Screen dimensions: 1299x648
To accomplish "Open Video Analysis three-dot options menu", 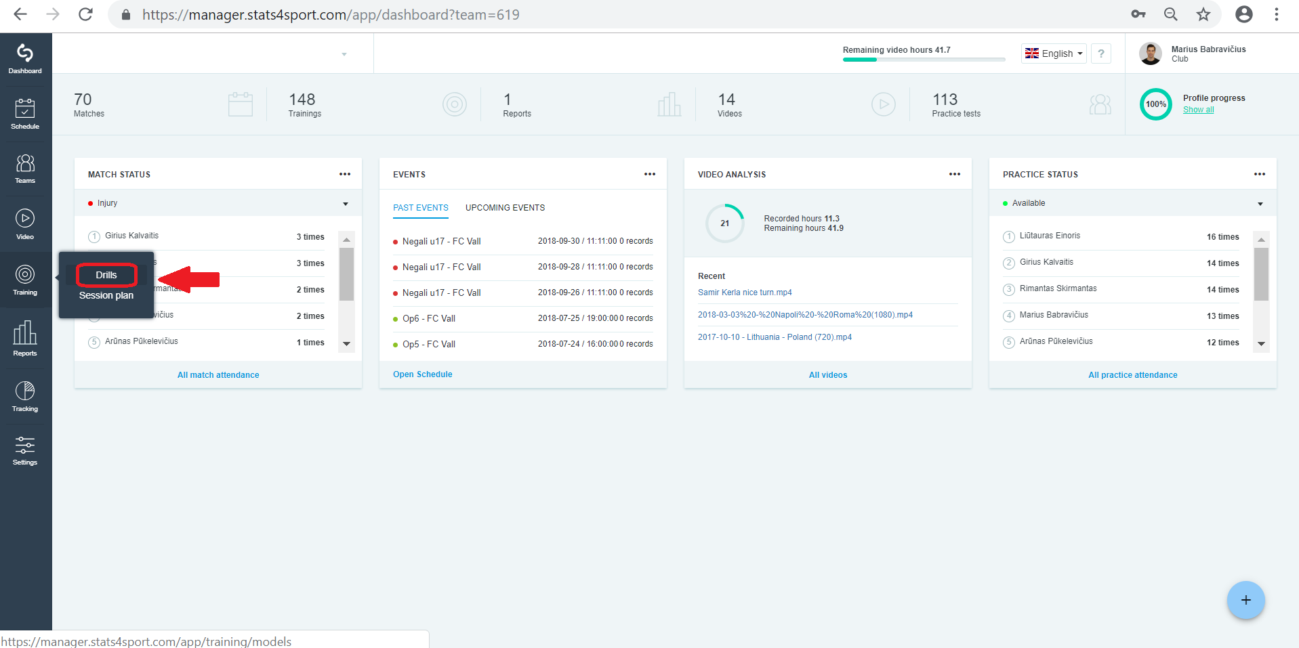I will coord(955,174).
